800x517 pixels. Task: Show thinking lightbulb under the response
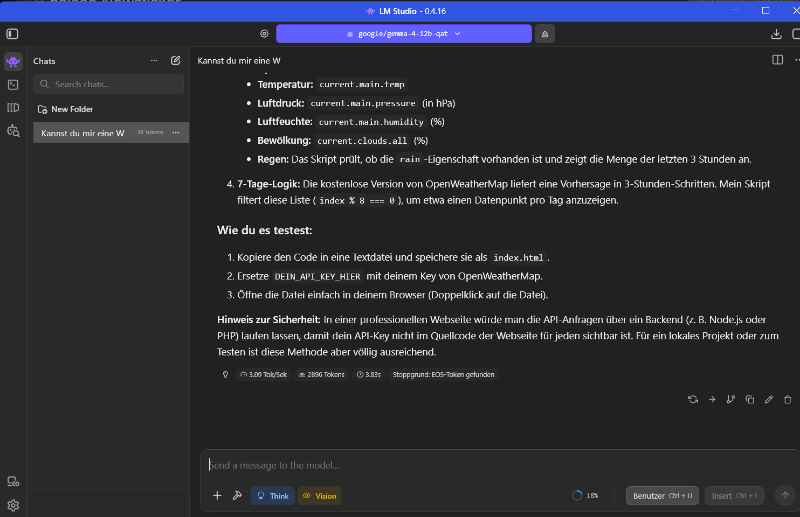click(225, 374)
